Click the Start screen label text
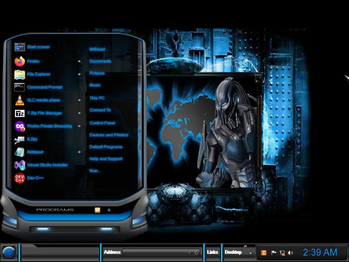Screen dimensions: 349x262 coord(38,47)
